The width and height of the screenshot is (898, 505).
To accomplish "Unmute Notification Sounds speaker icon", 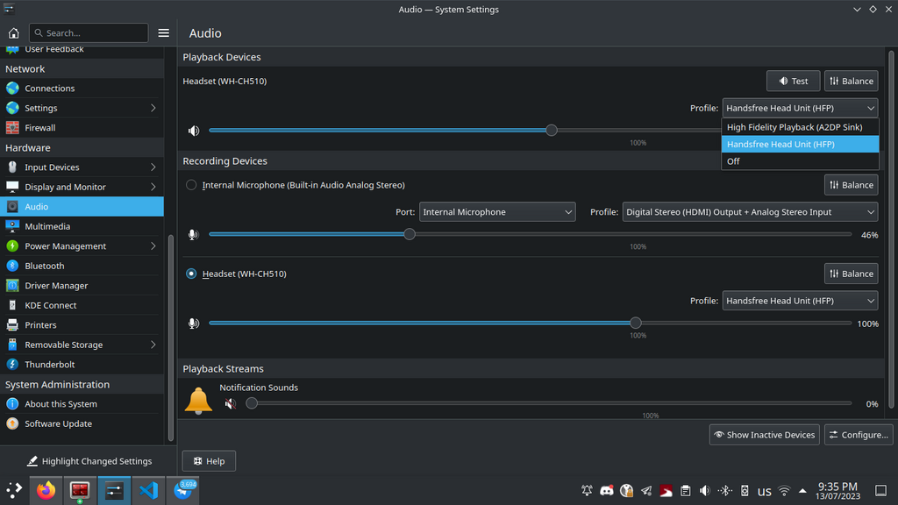I will tap(230, 404).
